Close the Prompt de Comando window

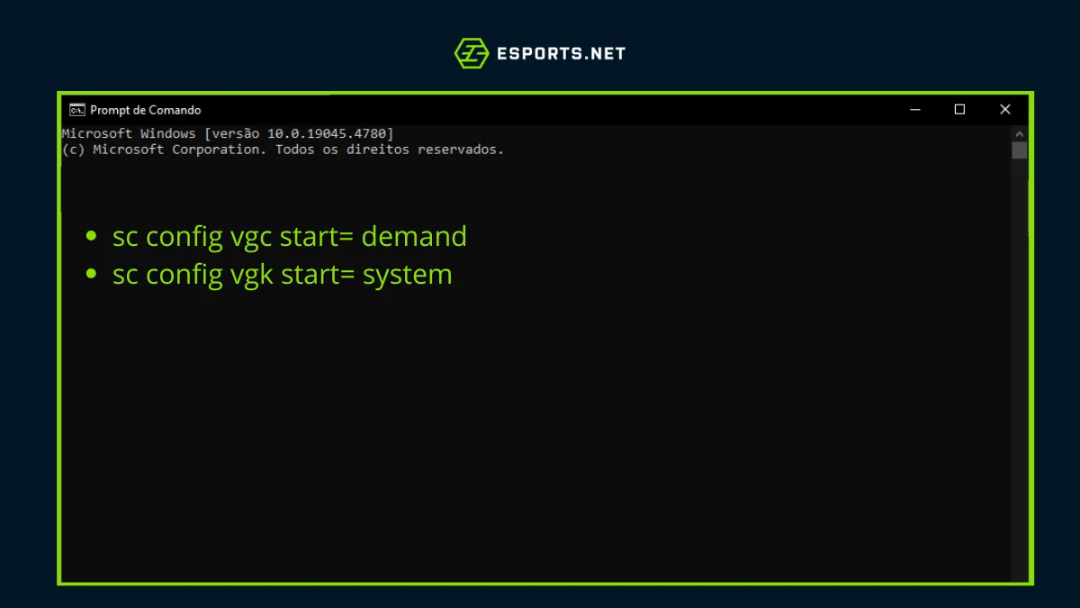tap(1004, 110)
